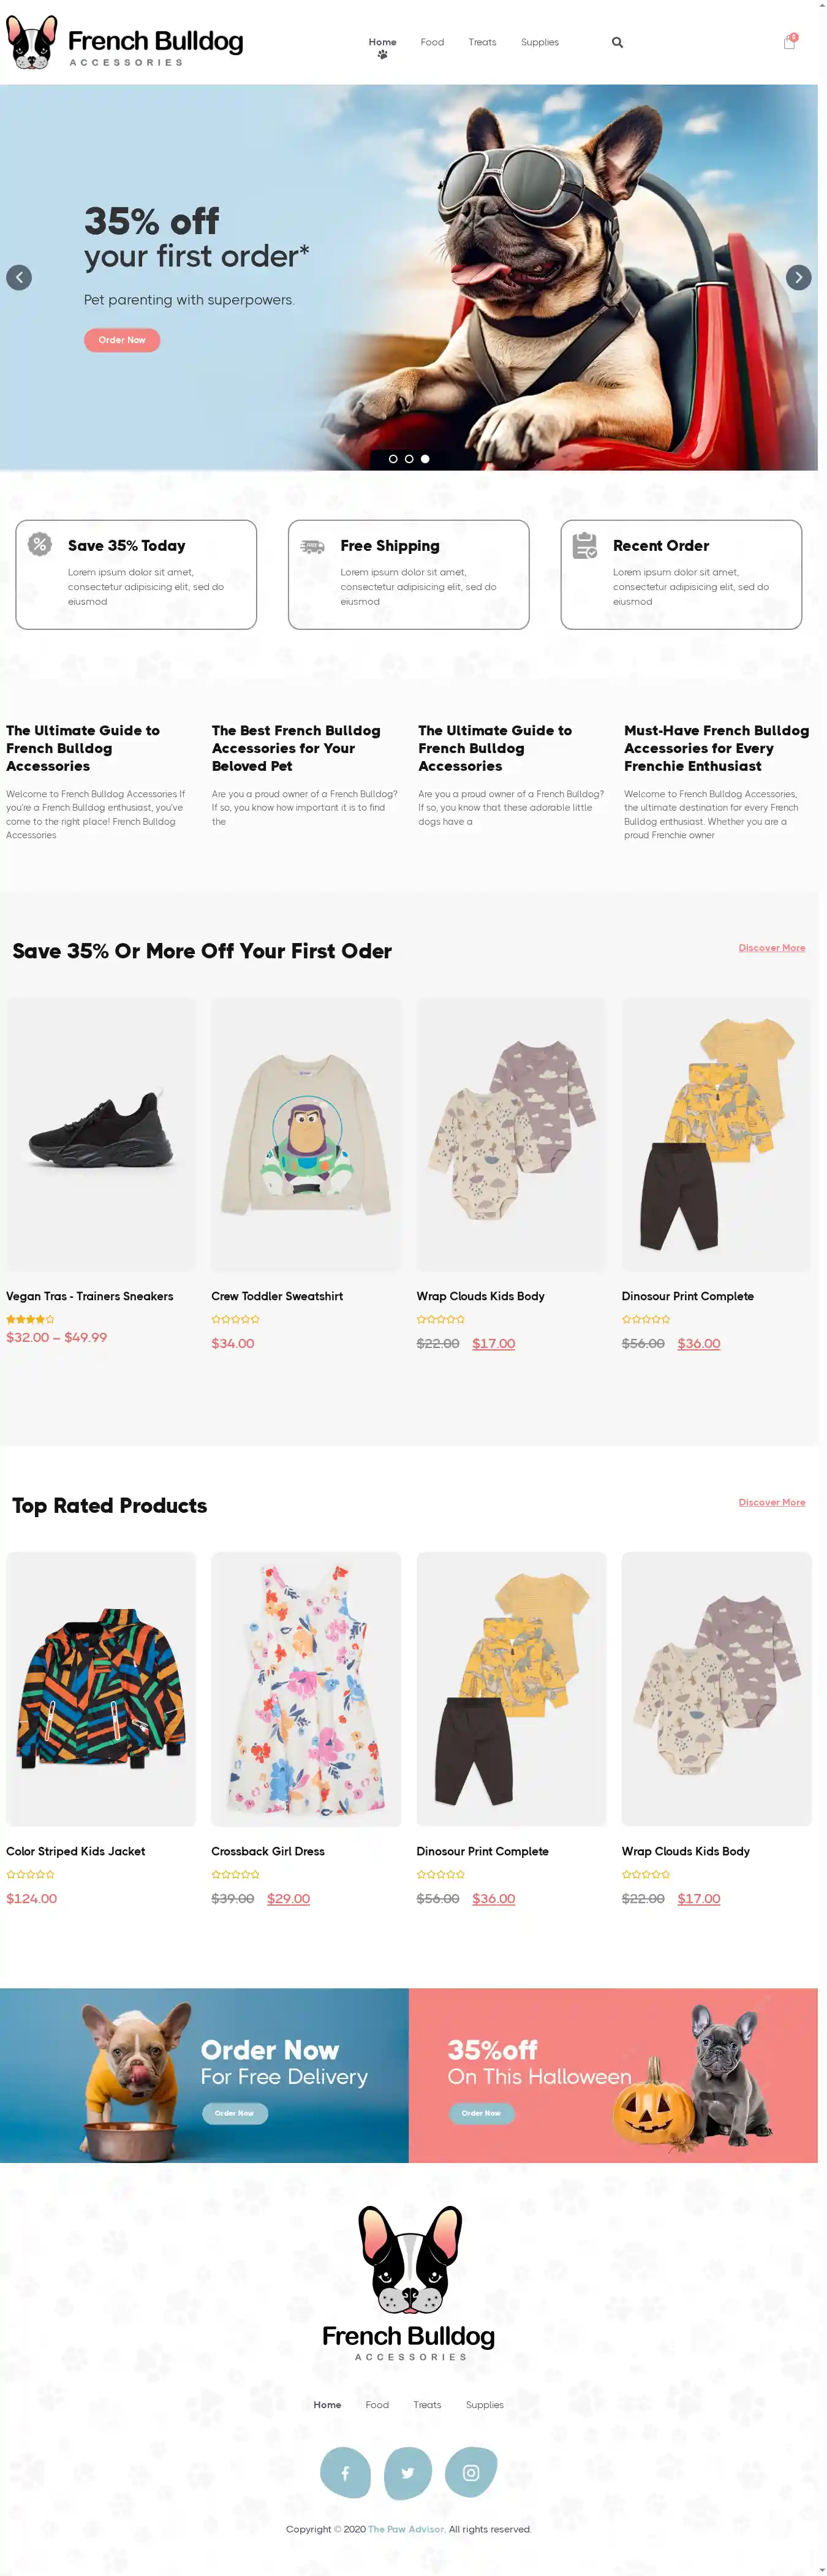Open the Facebook social icon in footer

click(345, 2472)
